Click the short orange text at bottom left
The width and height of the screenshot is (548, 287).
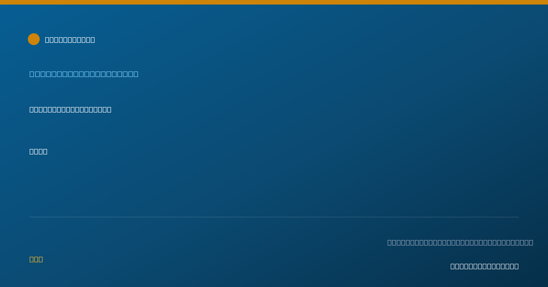(36, 259)
